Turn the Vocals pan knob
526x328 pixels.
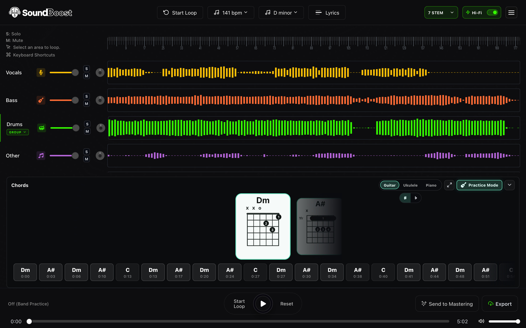click(x=100, y=72)
